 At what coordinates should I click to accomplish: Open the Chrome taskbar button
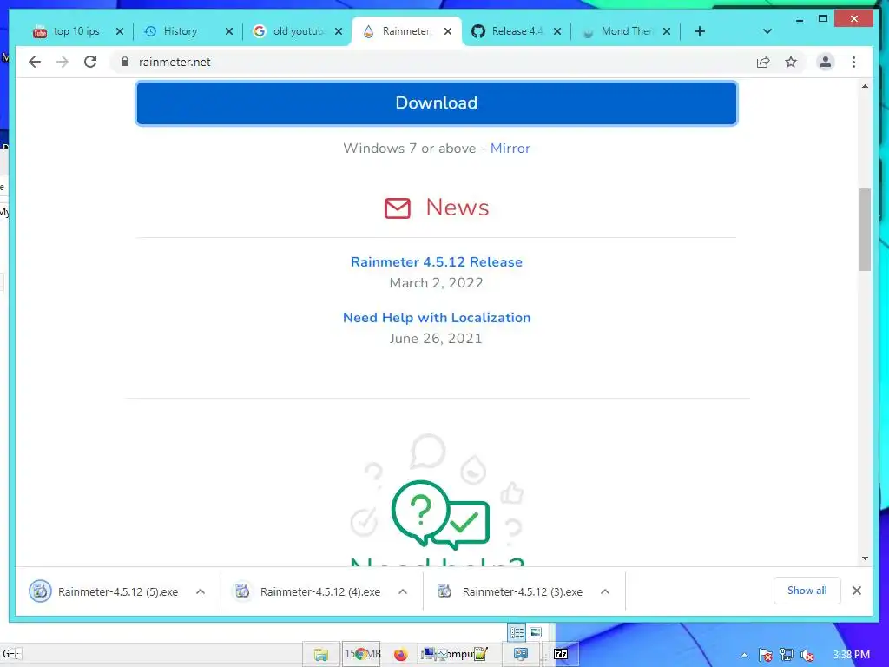(362, 654)
